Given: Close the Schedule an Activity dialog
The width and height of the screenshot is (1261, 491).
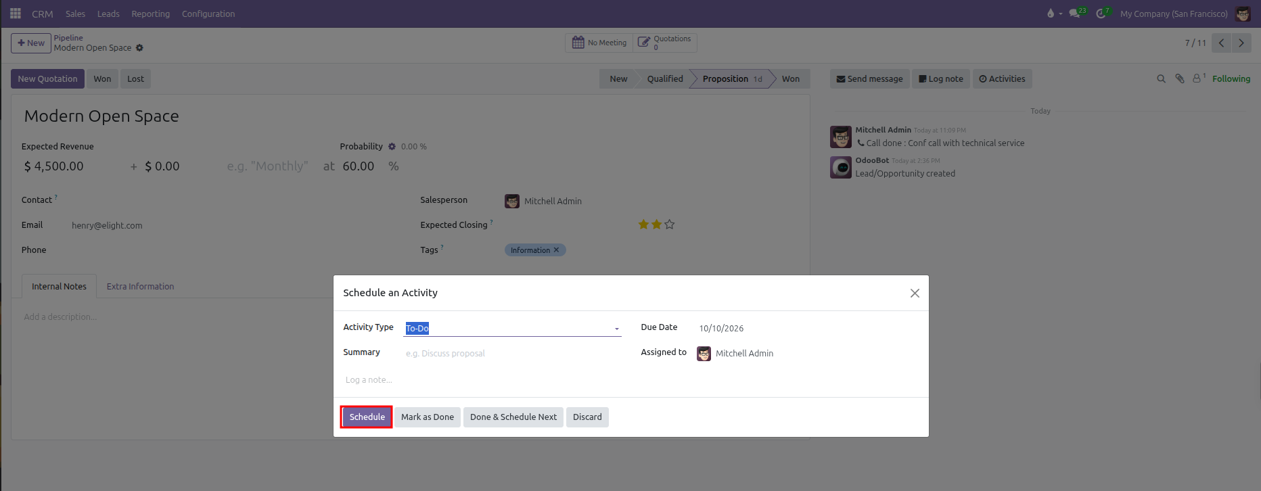Looking at the screenshot, I should click(915, 293).
